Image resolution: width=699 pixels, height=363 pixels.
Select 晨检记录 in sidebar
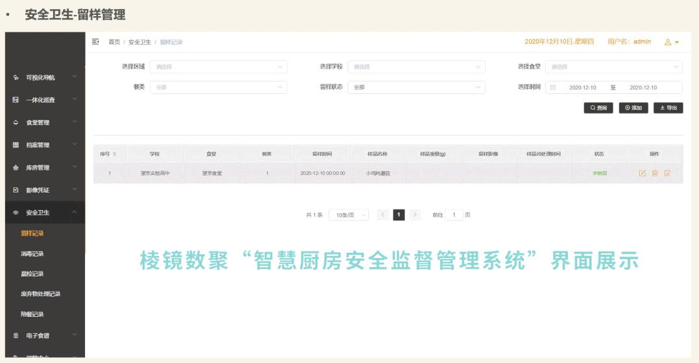[x=32, y=274]
